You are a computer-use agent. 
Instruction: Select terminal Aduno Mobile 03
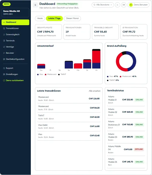click(126, 137)
